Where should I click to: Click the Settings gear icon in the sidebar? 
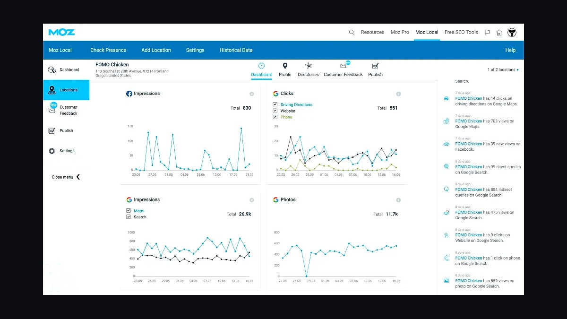coord(52,151)
